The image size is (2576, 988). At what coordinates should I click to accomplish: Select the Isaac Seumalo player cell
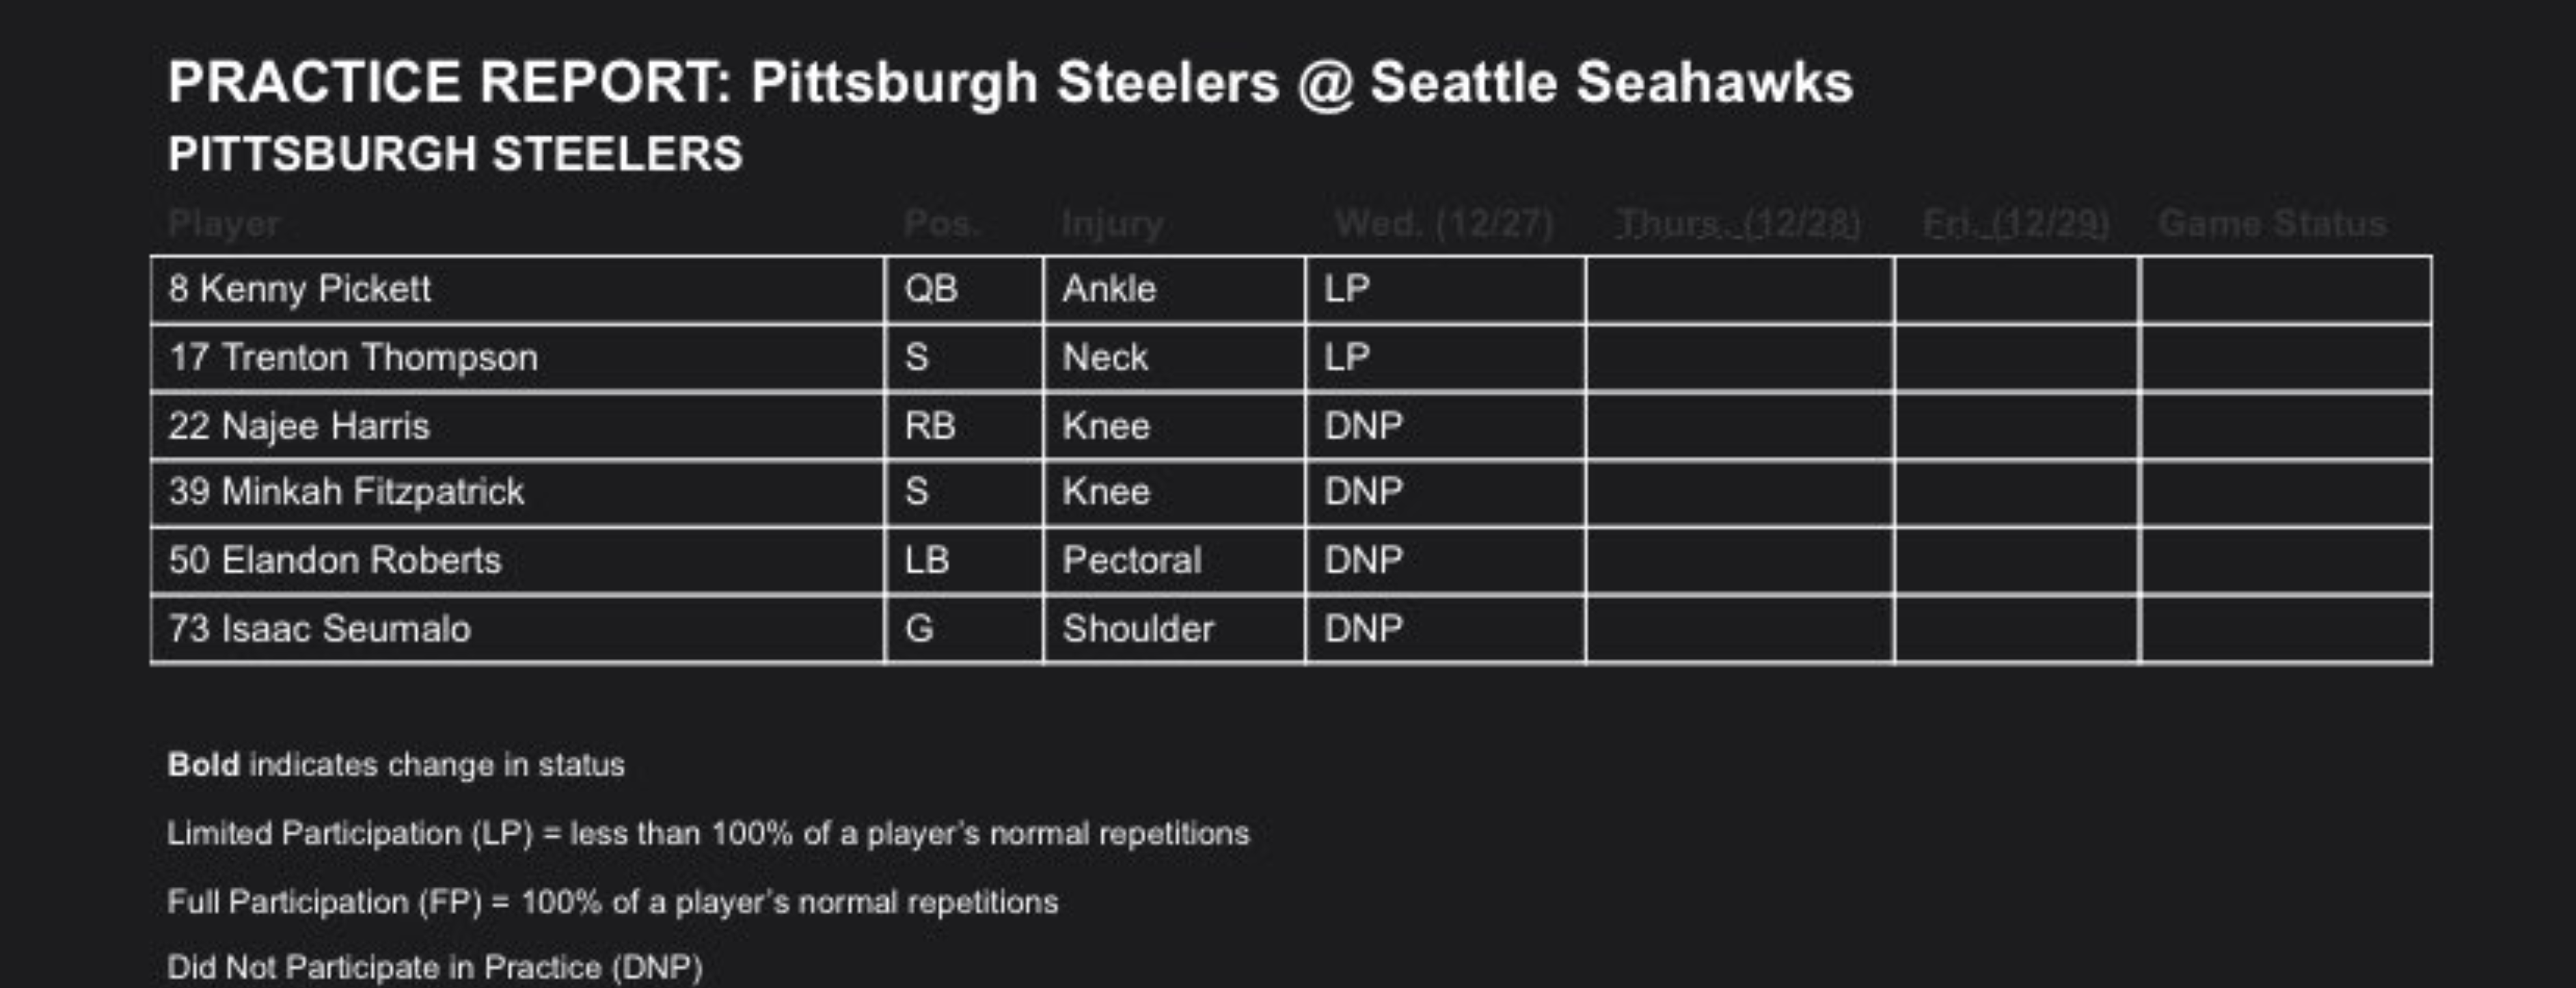(319, 629)
